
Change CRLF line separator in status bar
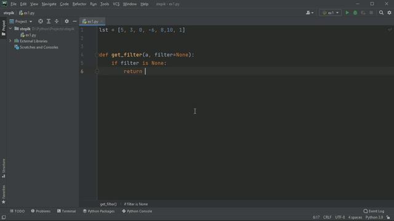click(327, 217)
